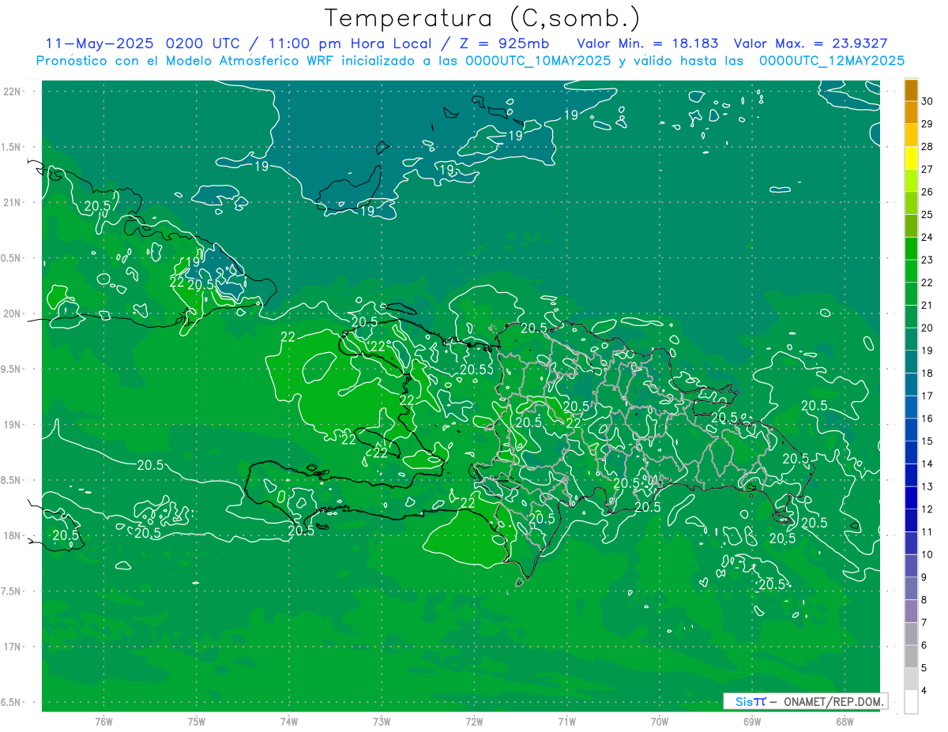Pick the green legend swatch between 23 and 24

pyautogui.click(x=911, y=249)
